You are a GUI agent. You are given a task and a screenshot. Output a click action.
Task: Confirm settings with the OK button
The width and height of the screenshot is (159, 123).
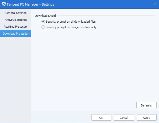(101, 117)
